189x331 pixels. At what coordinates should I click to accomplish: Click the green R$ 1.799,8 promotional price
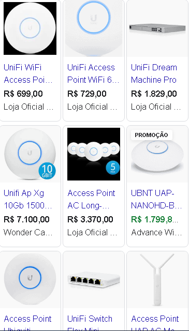point(155,219)
